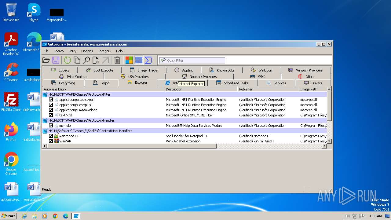
Task: Switch to the Drivers tab
Action: 313,83
